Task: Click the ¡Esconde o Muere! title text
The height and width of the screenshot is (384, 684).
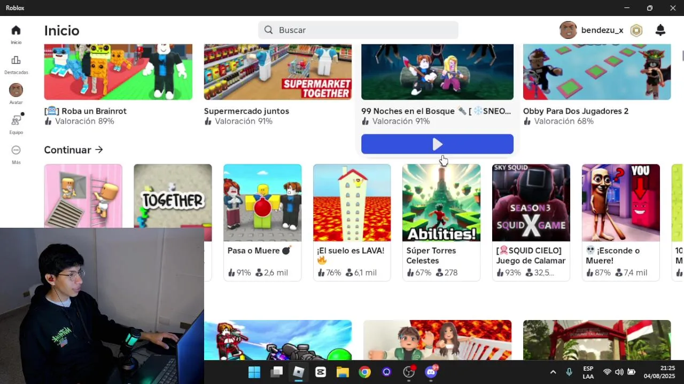Action: 613,255
